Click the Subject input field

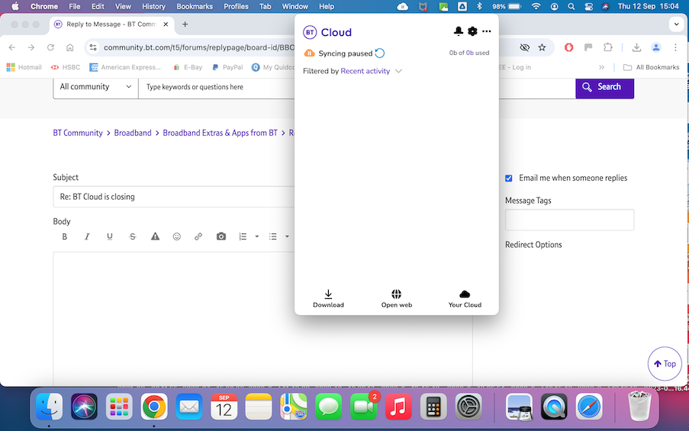(x=174, y=196)
